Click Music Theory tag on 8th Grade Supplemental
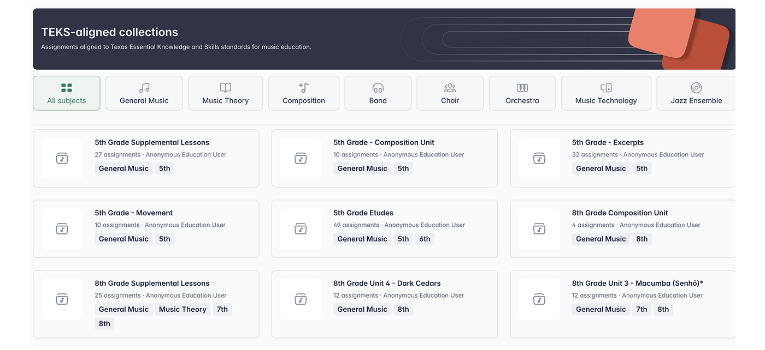 point(183,309)
